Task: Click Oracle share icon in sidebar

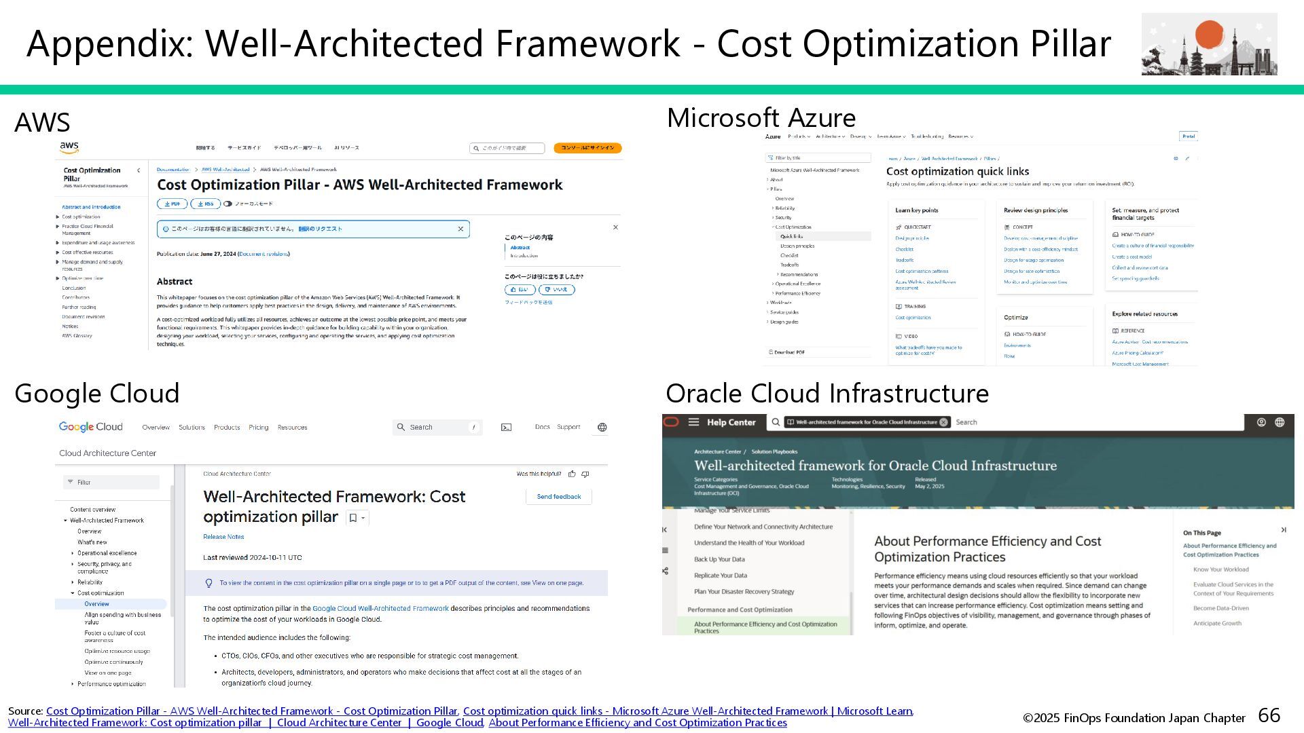Action: pyautogui.click(x=665, y=571)
